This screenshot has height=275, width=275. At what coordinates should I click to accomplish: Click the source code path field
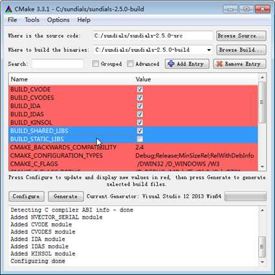point(153,36)
